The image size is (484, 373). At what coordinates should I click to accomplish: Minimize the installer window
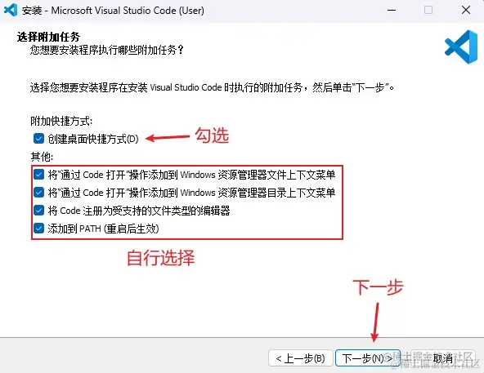(x=392, y=10)
